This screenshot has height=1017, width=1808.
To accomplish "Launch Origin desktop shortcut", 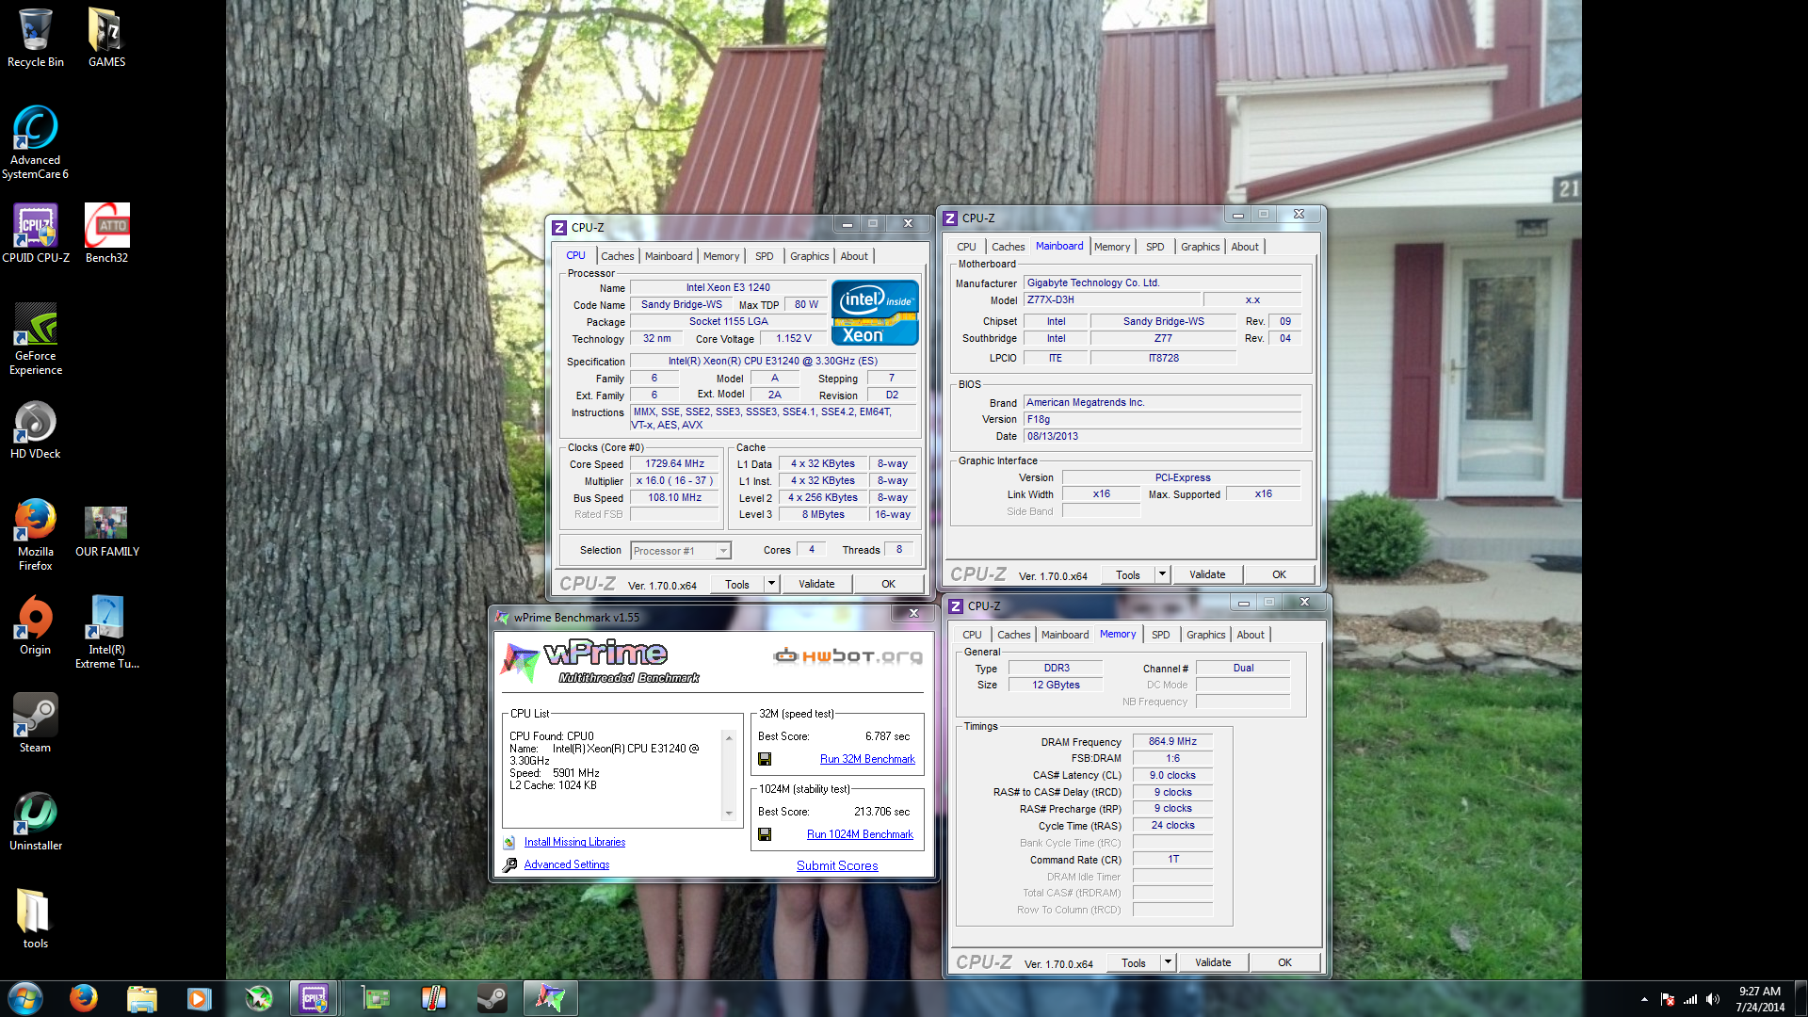I will [x=35, y=625].
